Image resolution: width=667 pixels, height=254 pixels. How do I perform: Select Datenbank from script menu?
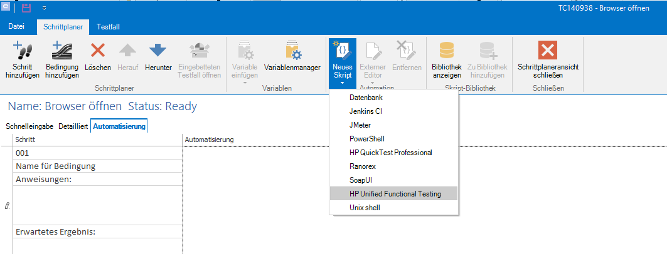(x=366, y=98)
